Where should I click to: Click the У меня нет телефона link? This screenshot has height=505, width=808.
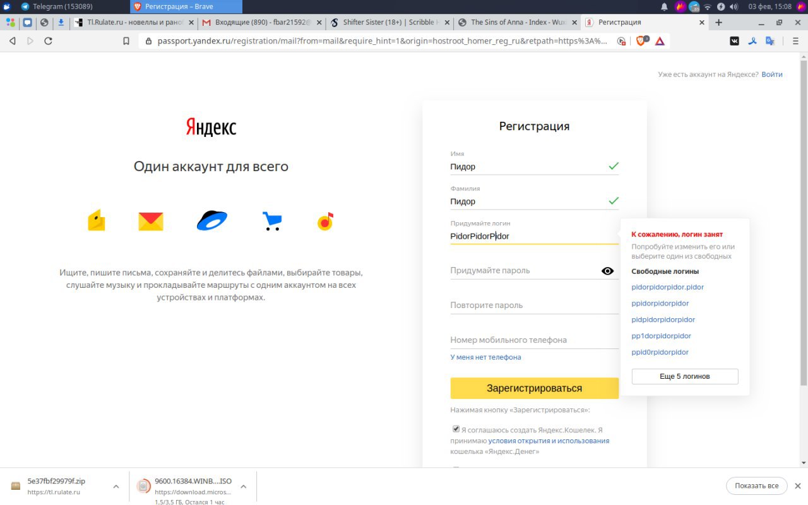(x=485, y=357)
